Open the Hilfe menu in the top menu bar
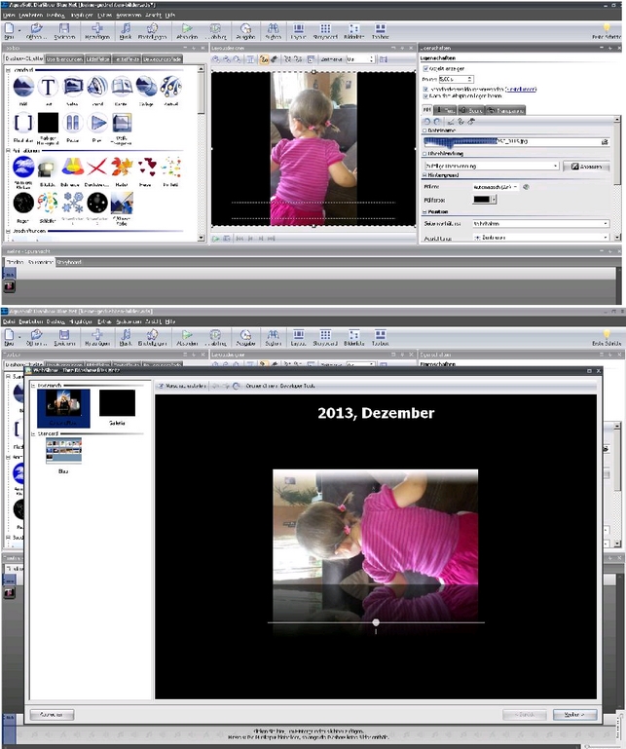Viewport: 626px width, 749px height. [x=170, y=17]
